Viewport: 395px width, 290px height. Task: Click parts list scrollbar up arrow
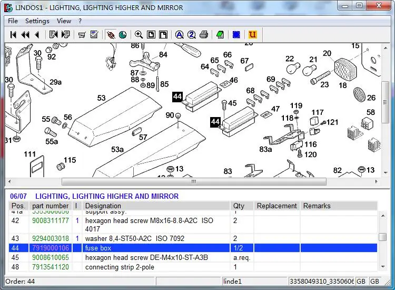[x=383, y=216]
